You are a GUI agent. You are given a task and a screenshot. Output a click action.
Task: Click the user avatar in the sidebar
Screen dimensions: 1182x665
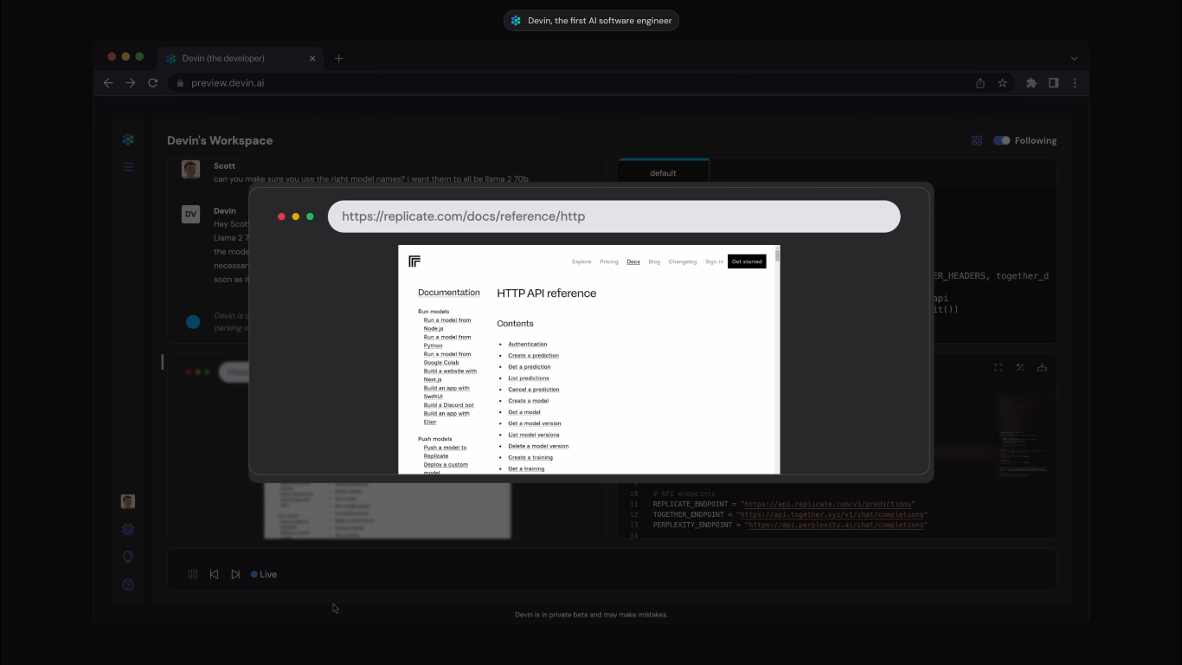pyautogui.click(x=128, y=501)
